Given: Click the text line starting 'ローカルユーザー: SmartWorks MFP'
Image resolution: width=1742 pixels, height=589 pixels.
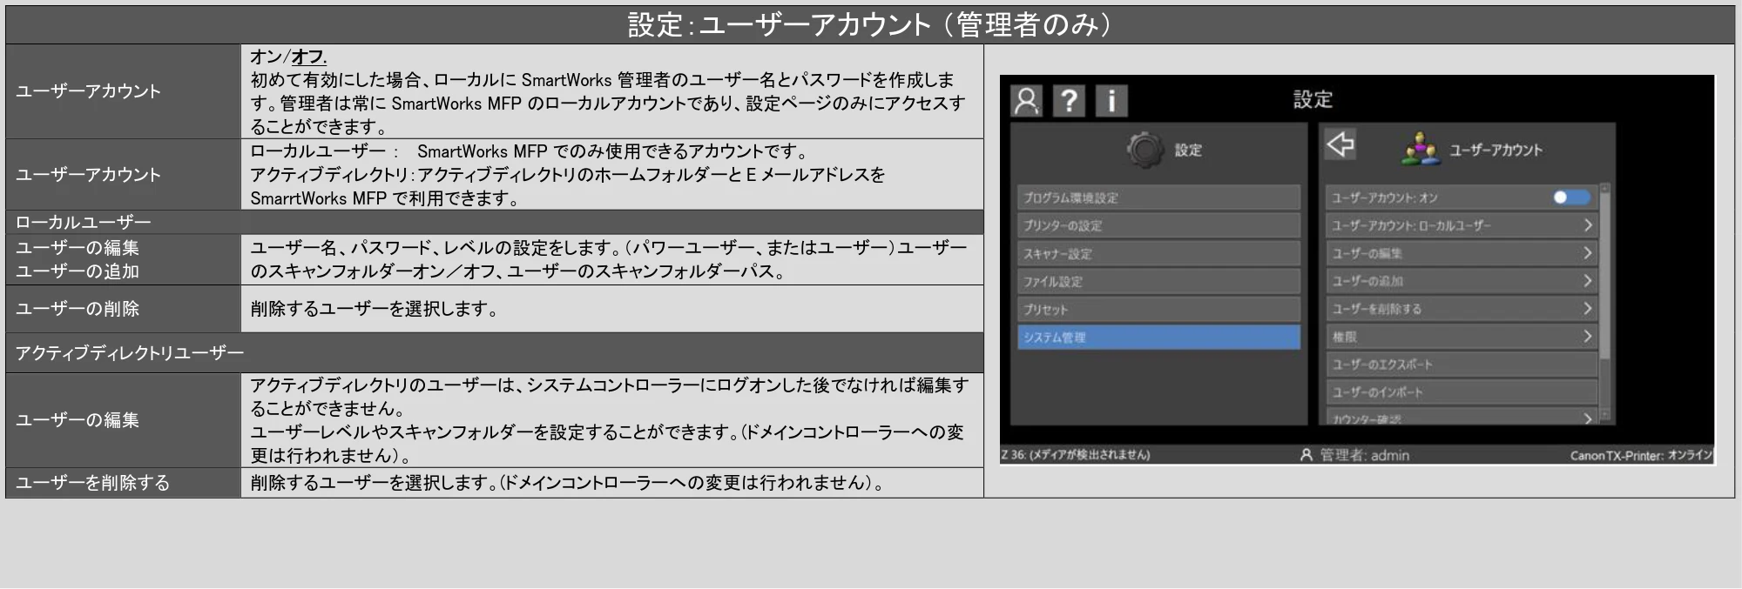Looking at the screenshot, I should [529, 151].
